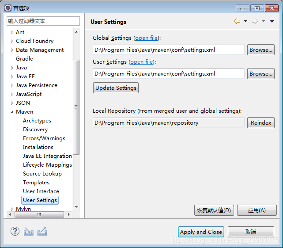Click open file link for User Settings
The image size is (283, 248).
[x=141, y=62]
